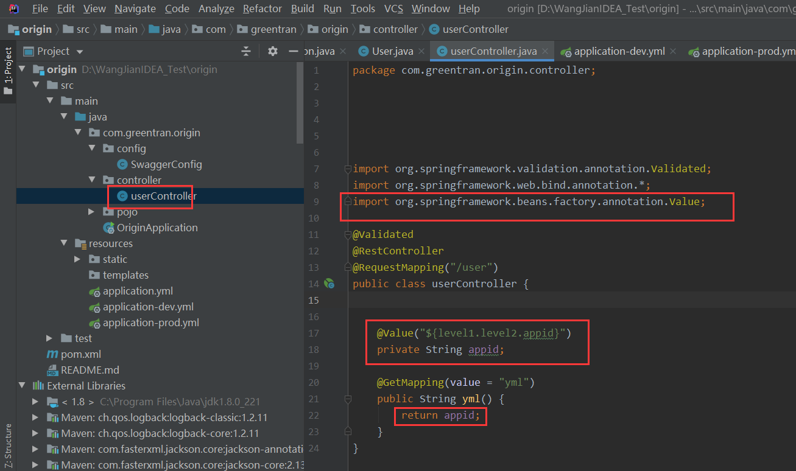Toggle the Z: Structure side tool button
The width and height of the screenshot is (796, 471).
[x=8, y=446]
